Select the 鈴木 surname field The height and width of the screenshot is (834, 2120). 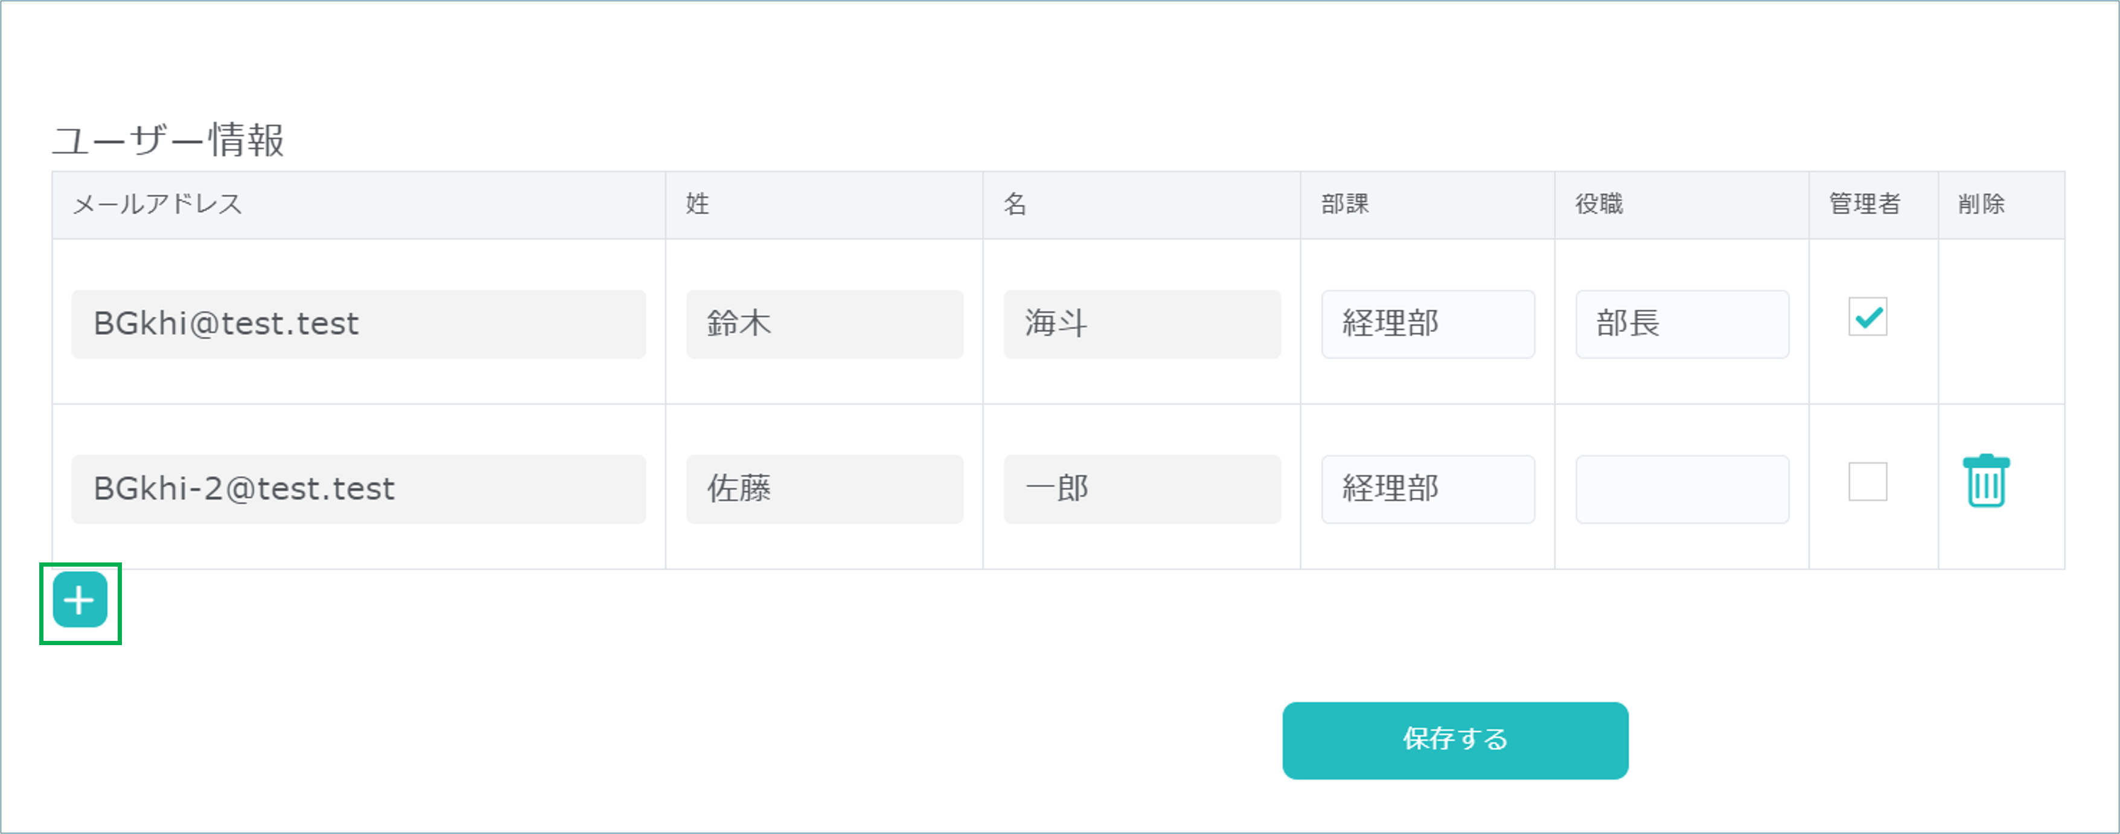(824, 324)
